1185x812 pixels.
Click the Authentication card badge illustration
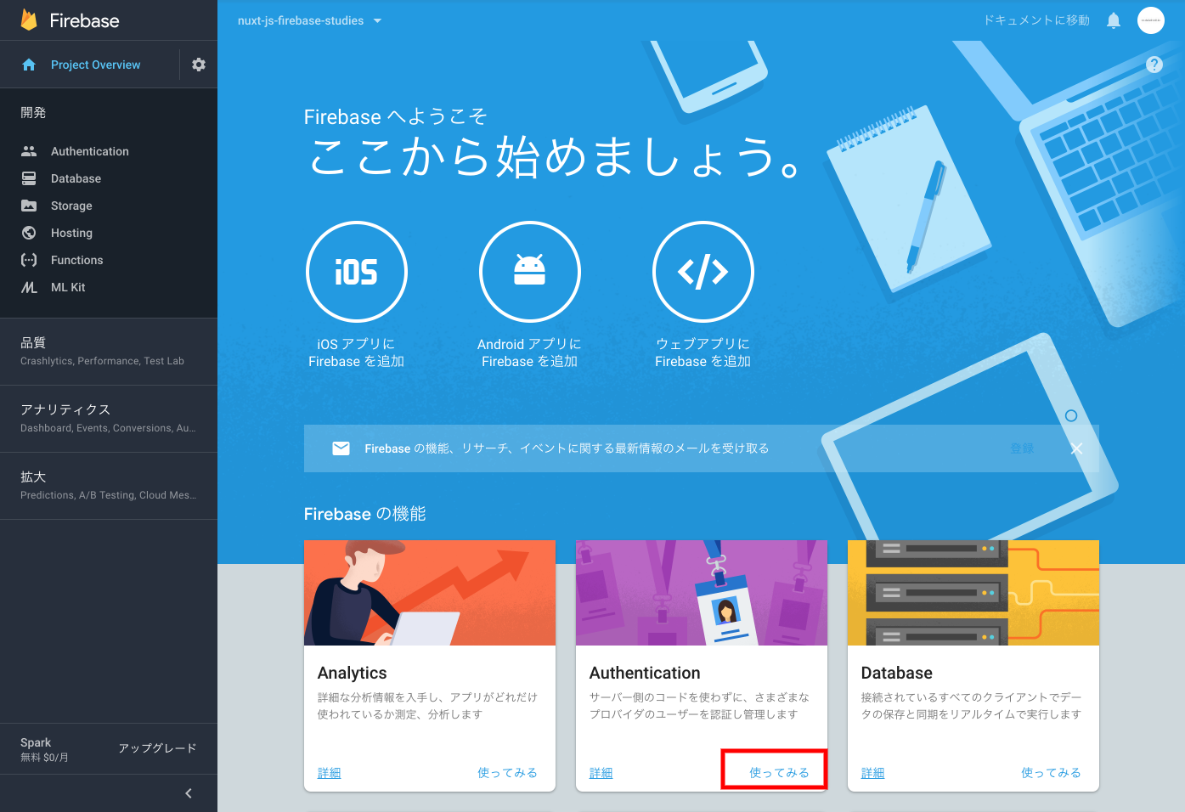(702, 593)
